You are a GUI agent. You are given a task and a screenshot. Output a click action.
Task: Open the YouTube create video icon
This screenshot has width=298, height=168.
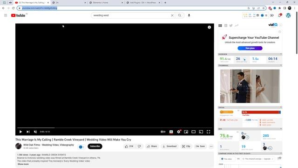(272, 15)
